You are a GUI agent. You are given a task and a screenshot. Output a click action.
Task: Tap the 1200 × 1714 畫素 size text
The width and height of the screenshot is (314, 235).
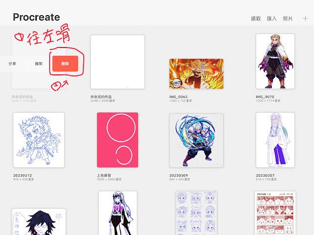click(268, 101)
